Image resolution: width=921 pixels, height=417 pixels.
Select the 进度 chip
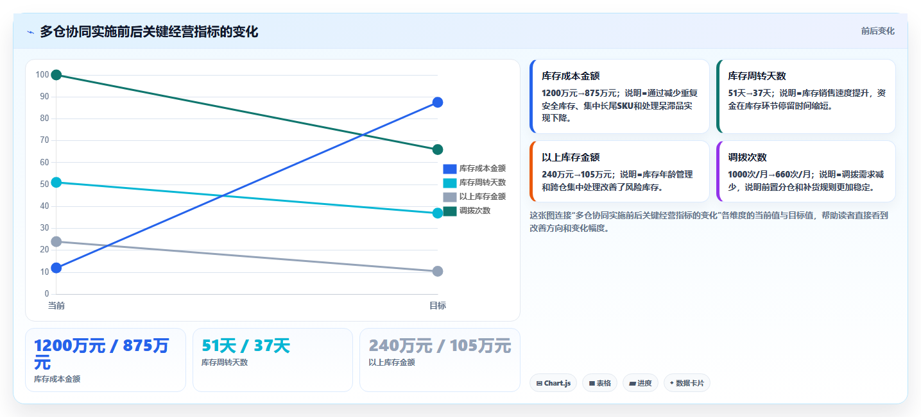(641, 383)
